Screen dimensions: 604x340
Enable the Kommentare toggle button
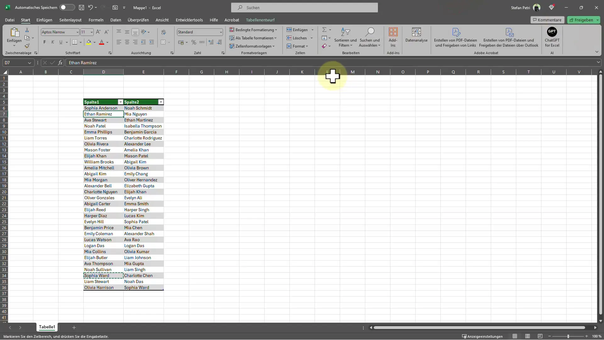[x=547, y=20]
